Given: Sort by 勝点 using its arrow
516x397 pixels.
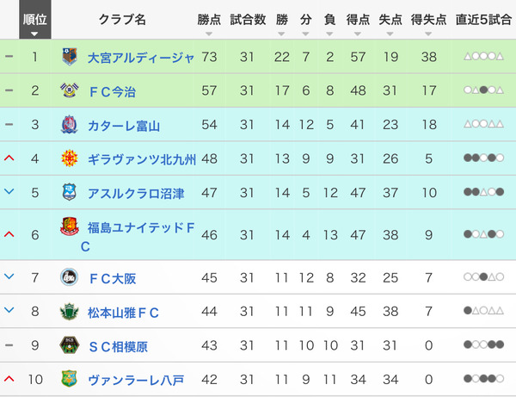Looking at the screenshot, I should [209, 34].
